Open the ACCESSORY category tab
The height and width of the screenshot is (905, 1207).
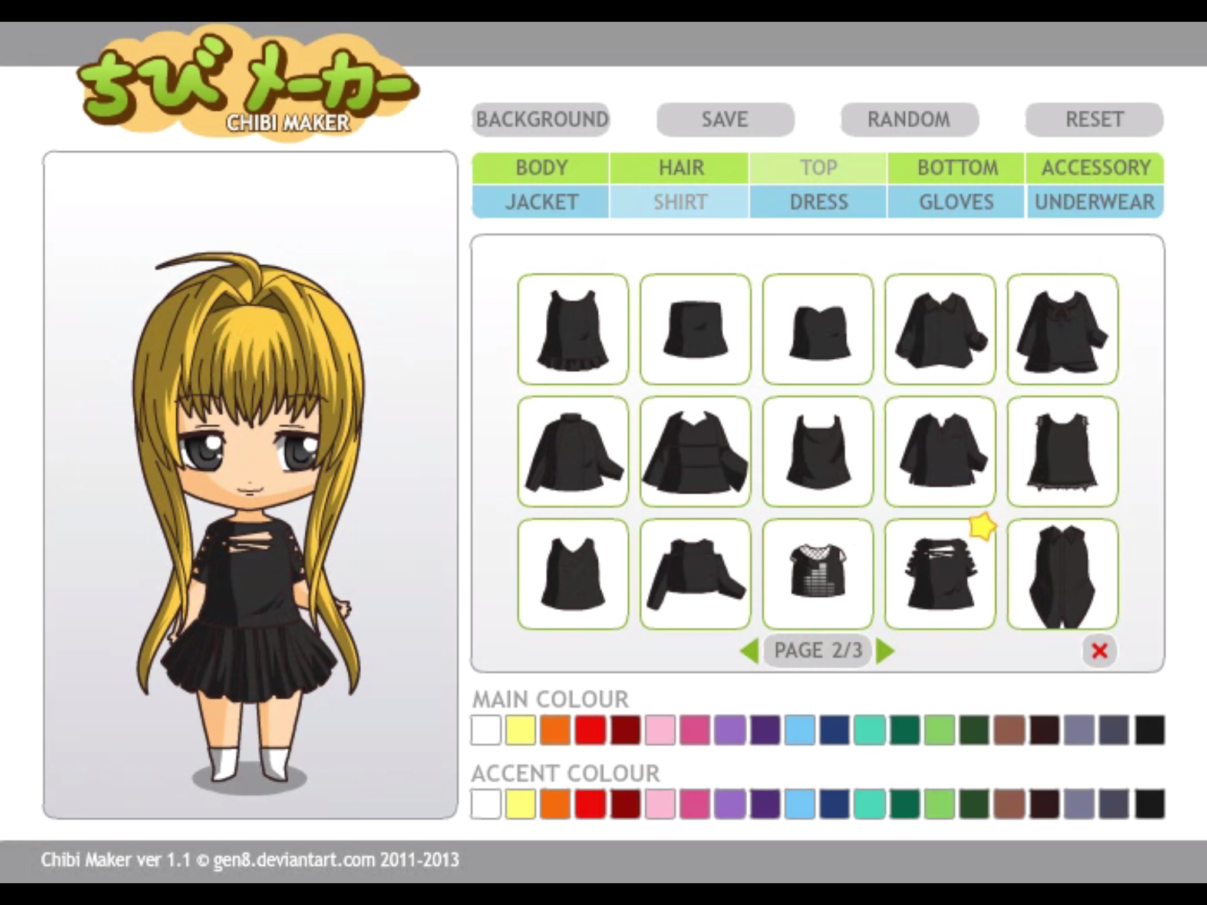coord(1096,168)
